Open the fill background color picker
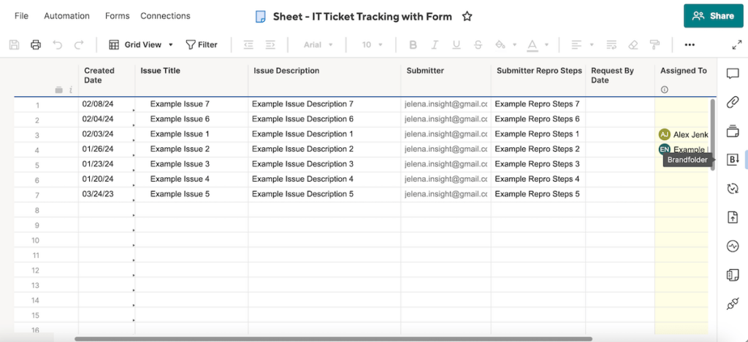Screen dimensions: 748x342 [x=503, y=44]
